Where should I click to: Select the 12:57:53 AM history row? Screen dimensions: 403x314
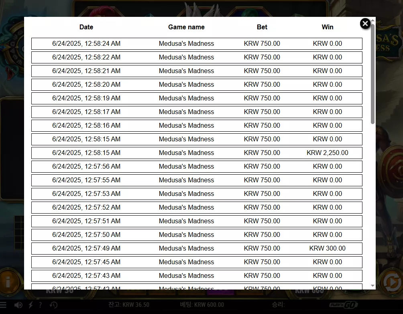click(x=197, y=194)
